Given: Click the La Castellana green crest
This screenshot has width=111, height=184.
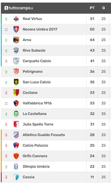Looking at the screenshot, I should (x=16, y=114).
